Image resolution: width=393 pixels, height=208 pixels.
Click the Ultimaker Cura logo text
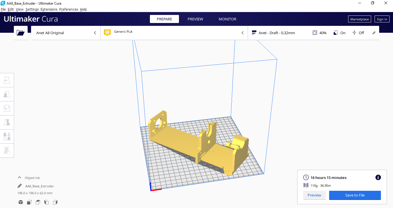31,19
